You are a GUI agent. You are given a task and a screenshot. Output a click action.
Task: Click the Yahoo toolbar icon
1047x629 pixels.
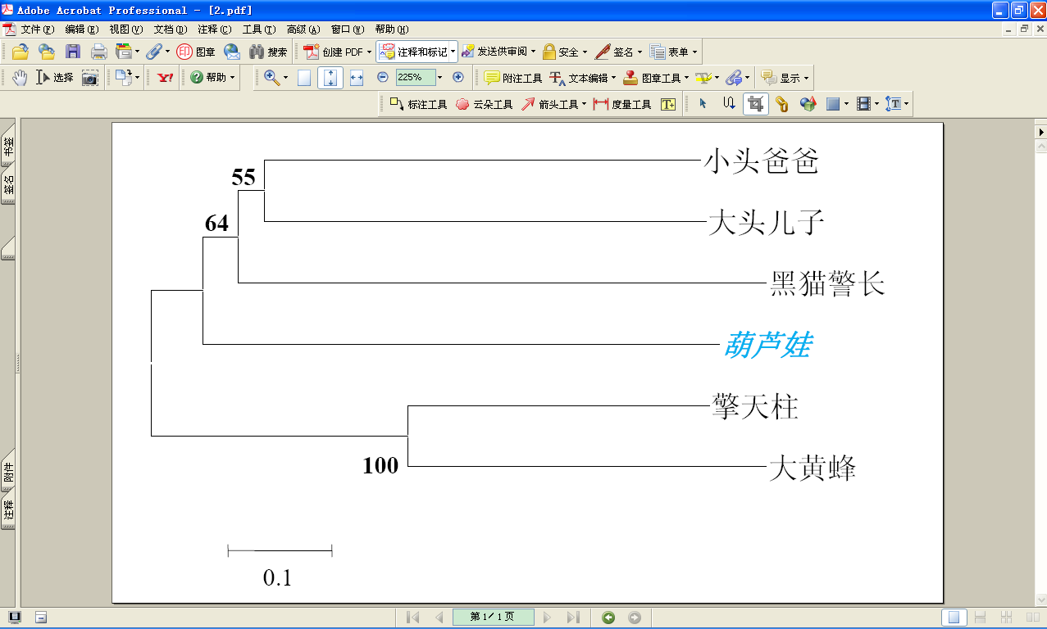coord(166,78)
